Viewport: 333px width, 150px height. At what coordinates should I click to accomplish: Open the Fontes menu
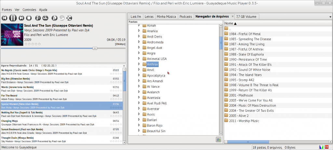click(7, 10)
